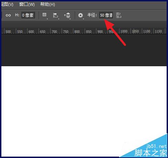
Task: Click the 700 mark on the horizontal ruler
Action: 54,31
